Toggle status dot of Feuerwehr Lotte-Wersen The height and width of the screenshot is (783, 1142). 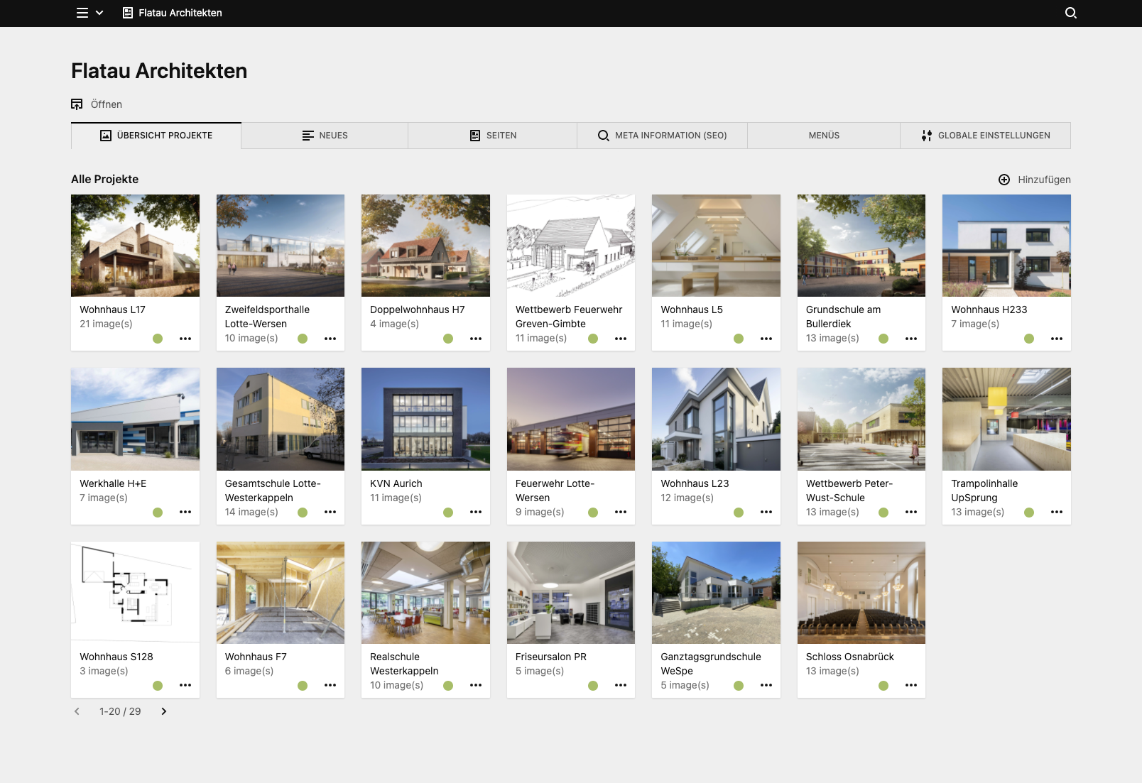[593, 513]
